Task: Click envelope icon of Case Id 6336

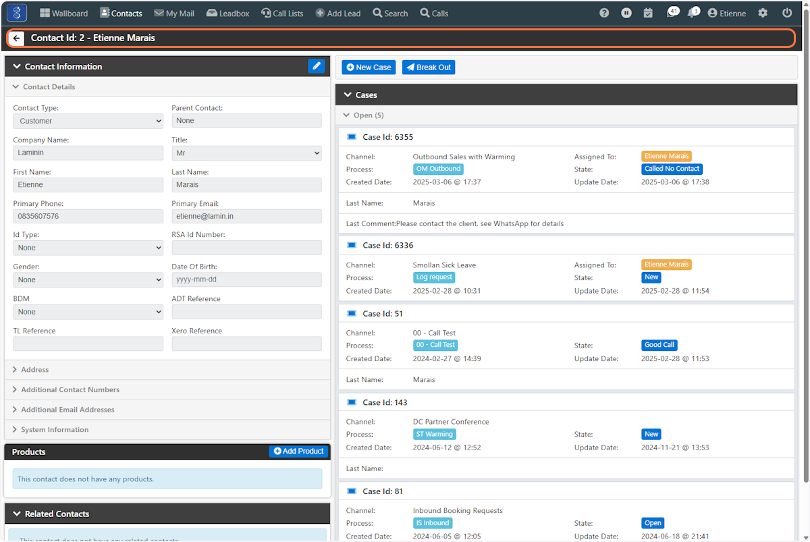Action: (x=351, y=245)
